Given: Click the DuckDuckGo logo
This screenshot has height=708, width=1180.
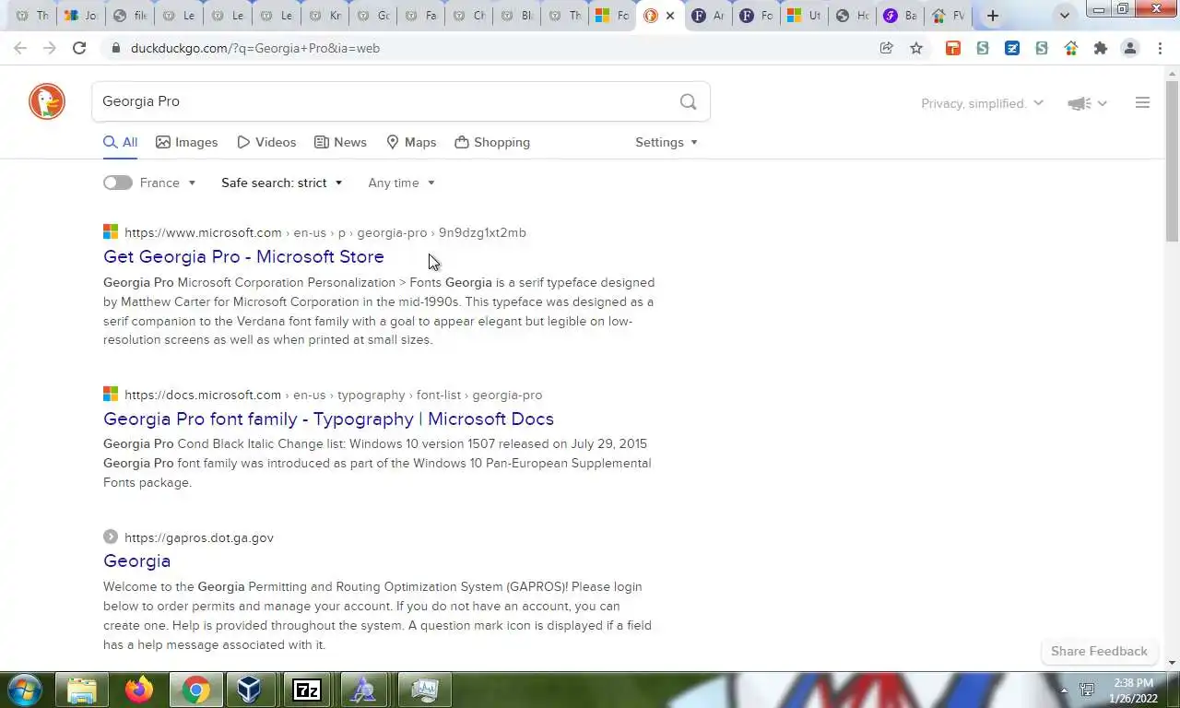Looking at the screenshot, I should pos(47,101).
